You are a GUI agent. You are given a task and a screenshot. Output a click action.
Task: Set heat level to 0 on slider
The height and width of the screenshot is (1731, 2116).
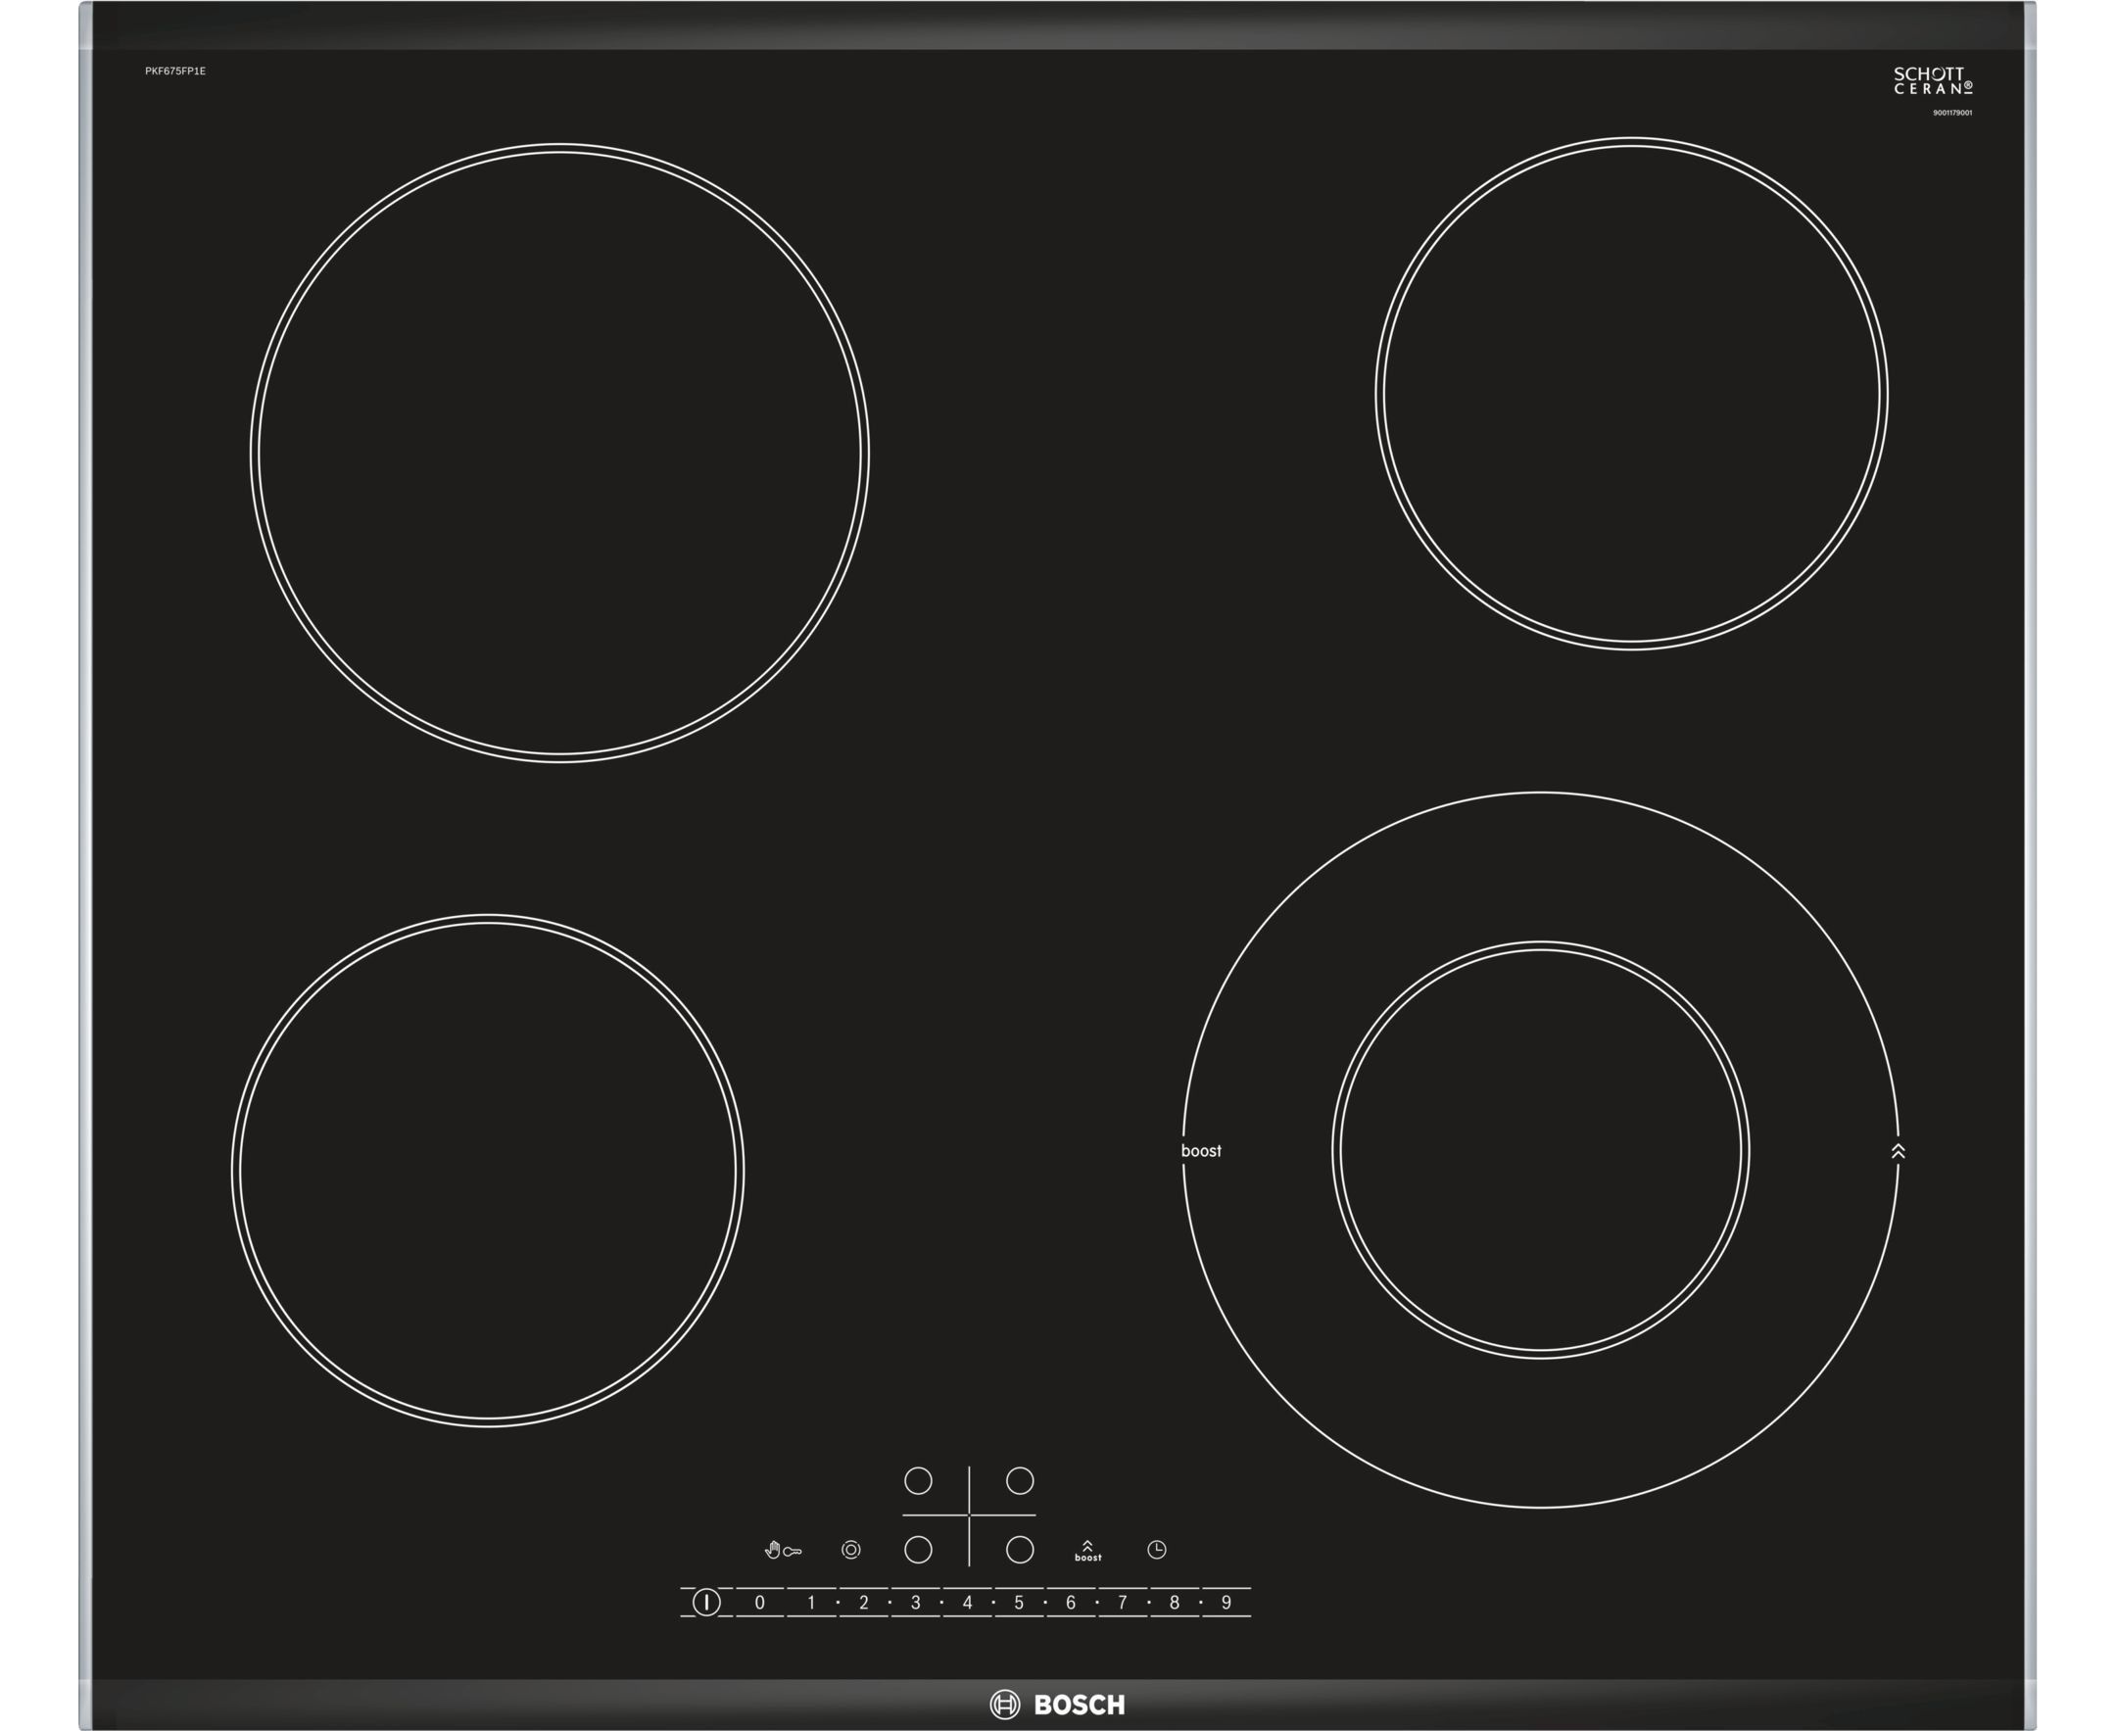tap(760, 1603)
